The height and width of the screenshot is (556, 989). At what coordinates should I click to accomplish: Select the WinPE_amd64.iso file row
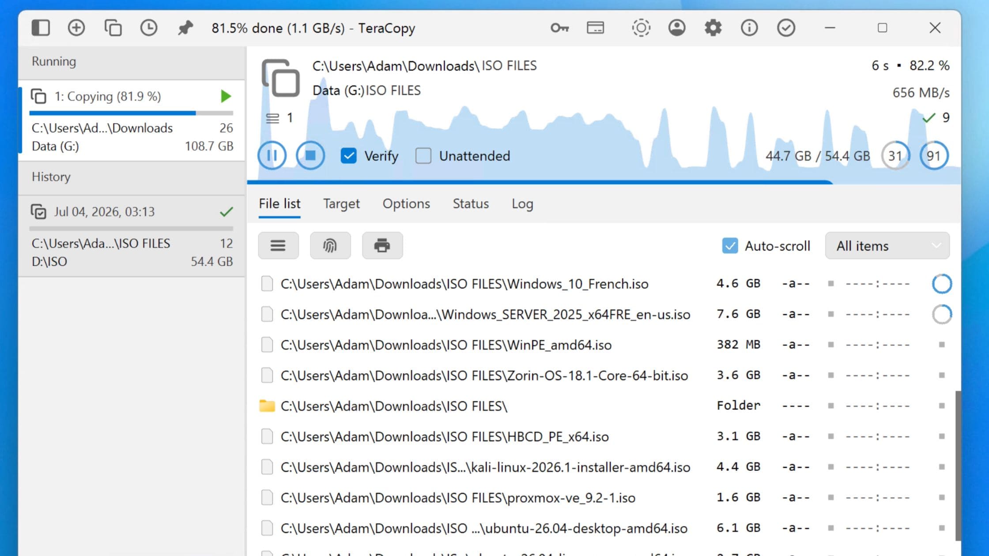pos(604,345)
